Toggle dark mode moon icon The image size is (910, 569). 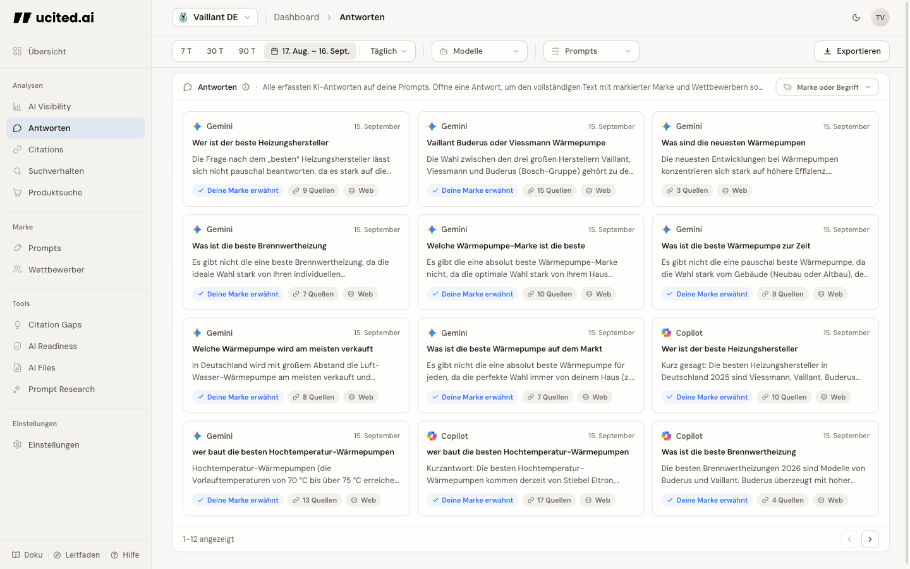(x=856, y=18)
